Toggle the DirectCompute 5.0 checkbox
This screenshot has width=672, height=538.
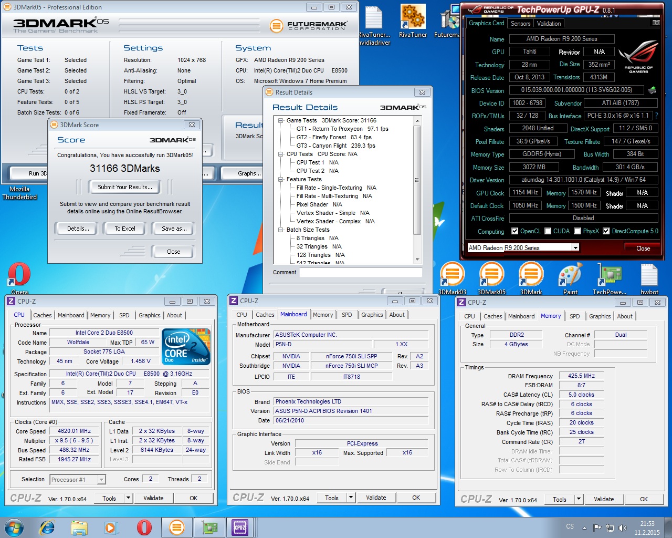606,231
